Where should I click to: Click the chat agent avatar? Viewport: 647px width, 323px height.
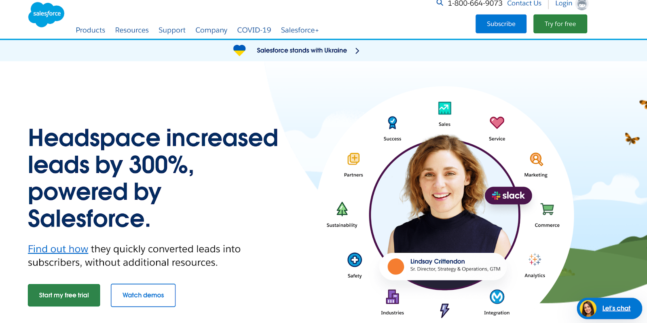click(x=588, y=309)
